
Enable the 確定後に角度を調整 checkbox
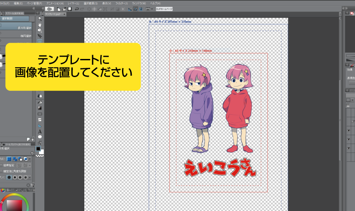click(1, 171)
